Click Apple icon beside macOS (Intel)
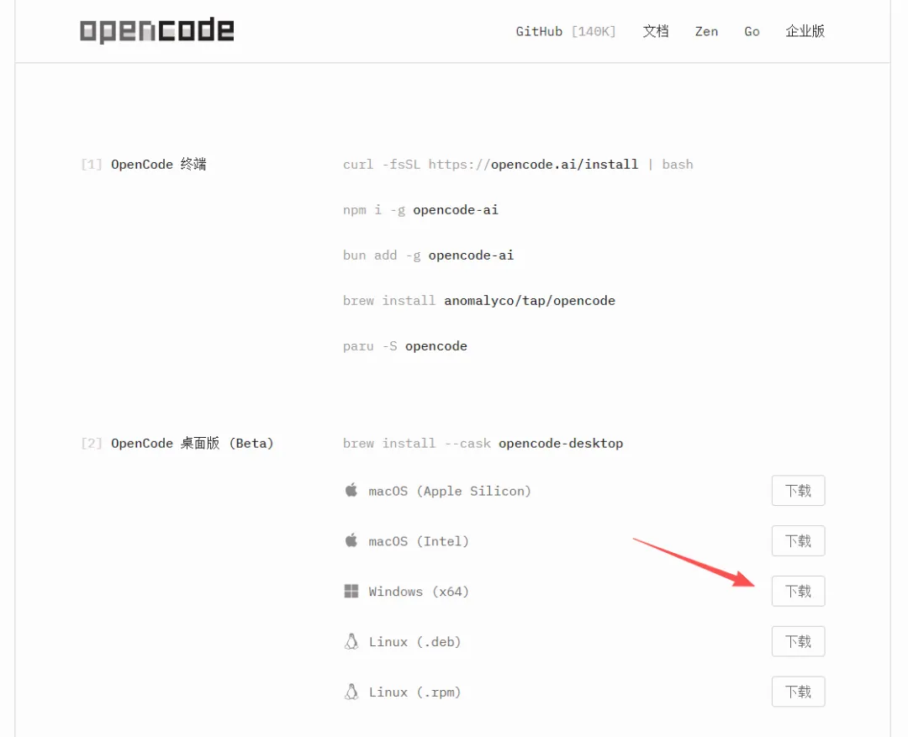This screenshot has height=737, width=908. 351,540
